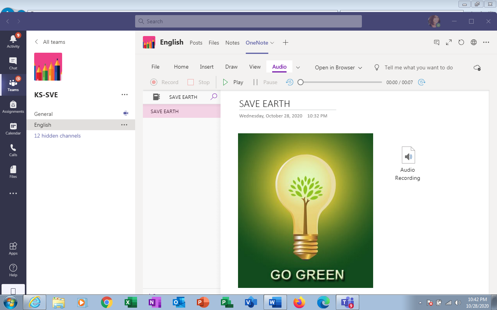Viewport: 497px width, 310px height.
Task: Click the Record audio button
Action: [164, 82]
